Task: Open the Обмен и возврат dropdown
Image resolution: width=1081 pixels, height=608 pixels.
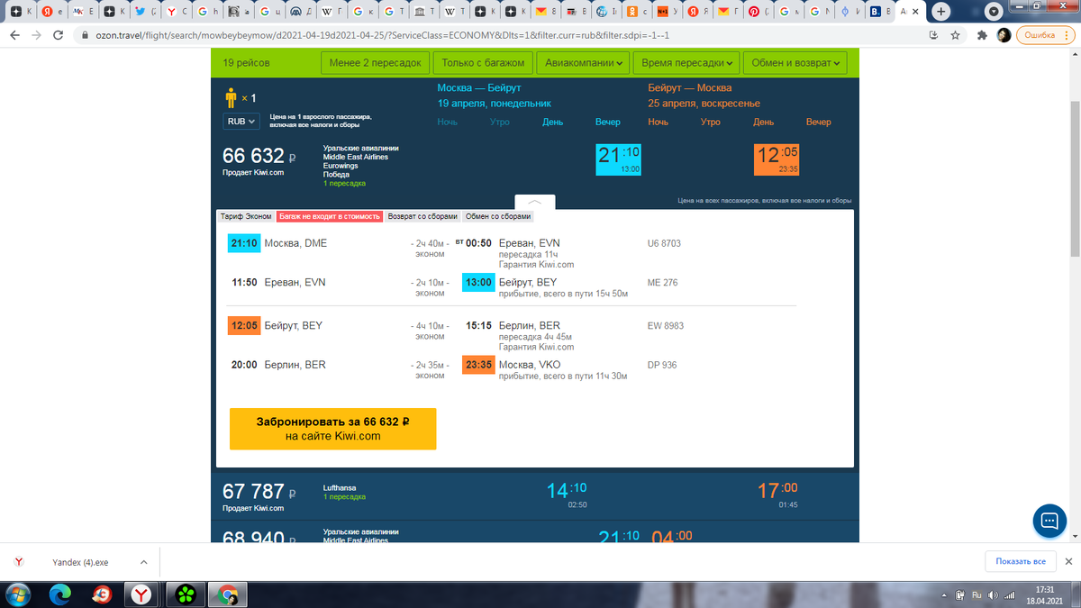Action: point(795,63)
